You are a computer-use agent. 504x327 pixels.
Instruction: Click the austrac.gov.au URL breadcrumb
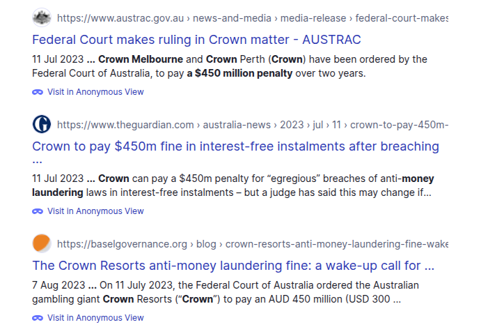[x=252, y=18]
